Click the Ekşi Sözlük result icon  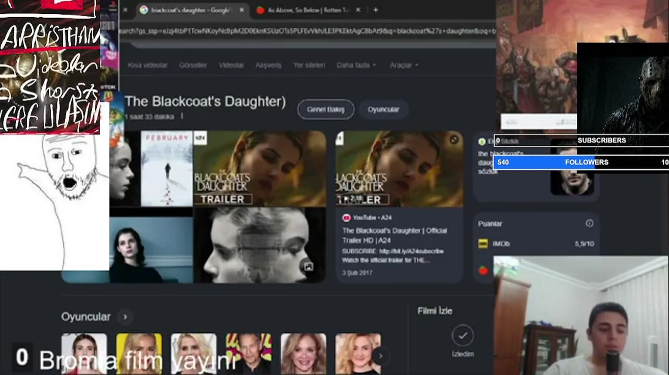[x=482, y=142]
